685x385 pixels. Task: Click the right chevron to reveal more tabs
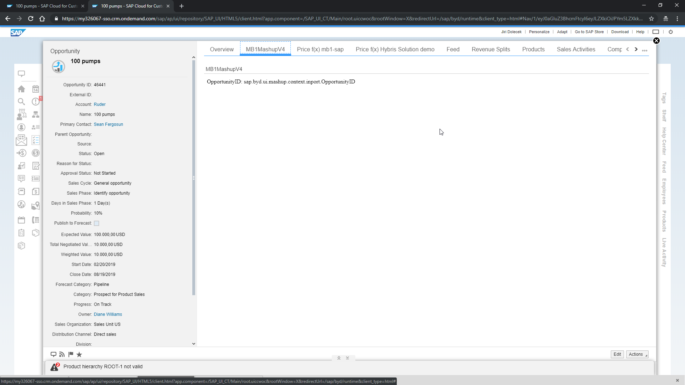(636, 50)
